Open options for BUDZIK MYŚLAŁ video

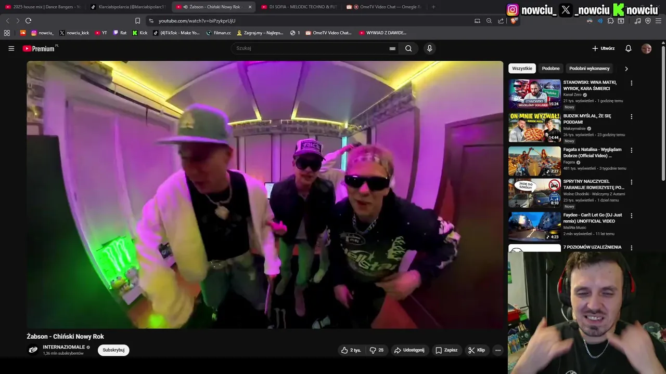pyautogui.click(x=632, y=117)
